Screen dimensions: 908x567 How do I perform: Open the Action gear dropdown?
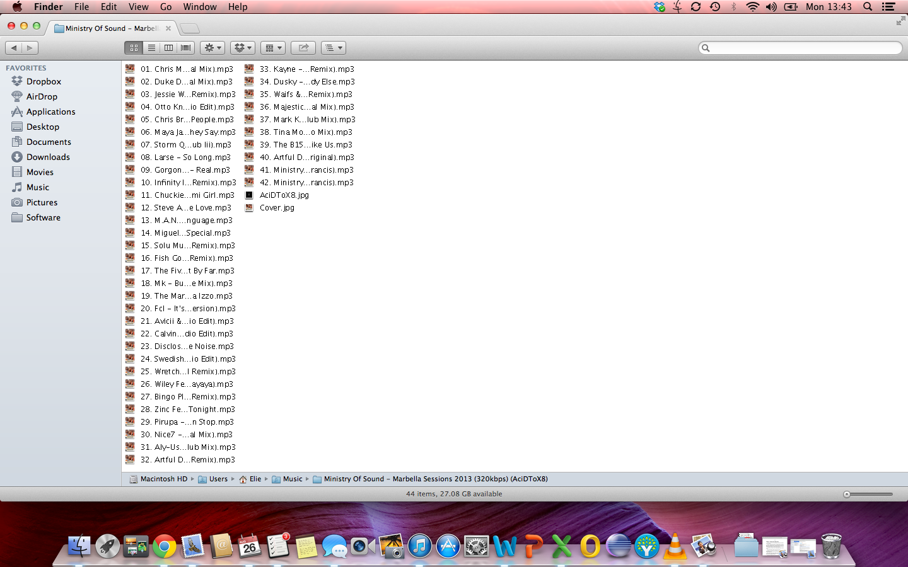[212, 48]
